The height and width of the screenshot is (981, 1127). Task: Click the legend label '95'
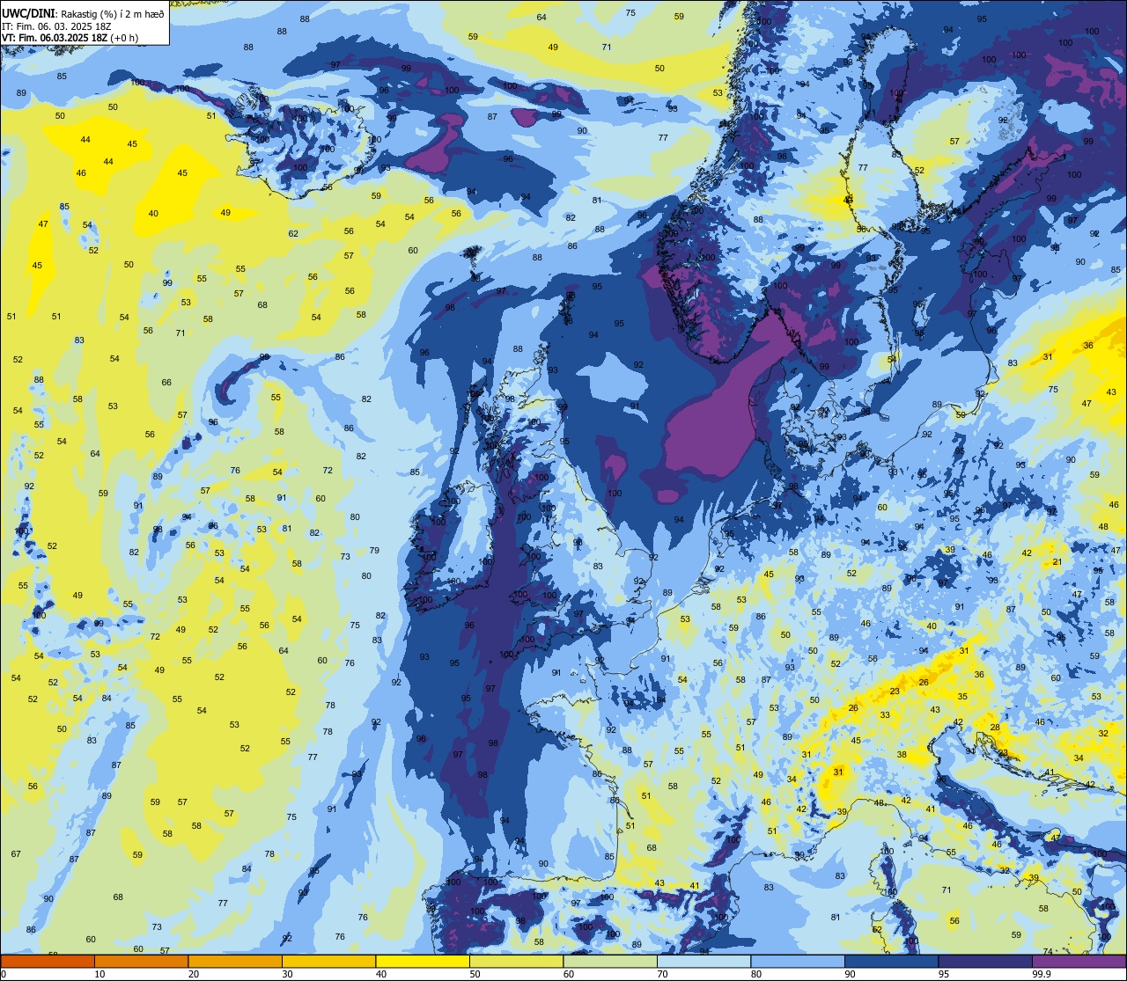click(x=944, y=974)
